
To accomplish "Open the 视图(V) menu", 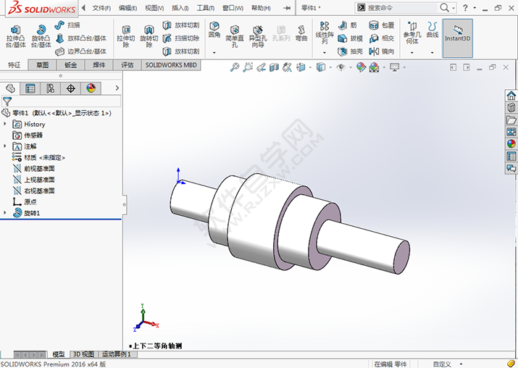I will click(x=154, y=8).
